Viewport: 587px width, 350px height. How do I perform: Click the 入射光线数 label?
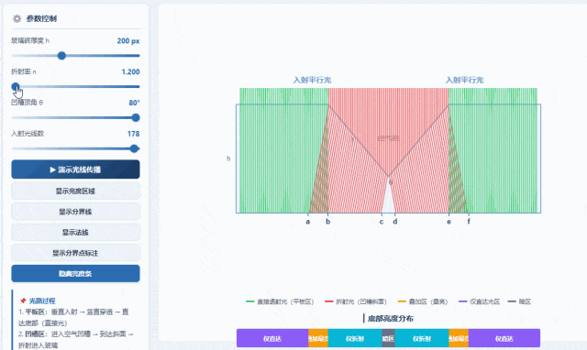point(28,134)
